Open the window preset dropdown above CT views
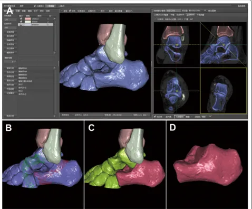Screen dimensions: 252x209 point(205,11)
